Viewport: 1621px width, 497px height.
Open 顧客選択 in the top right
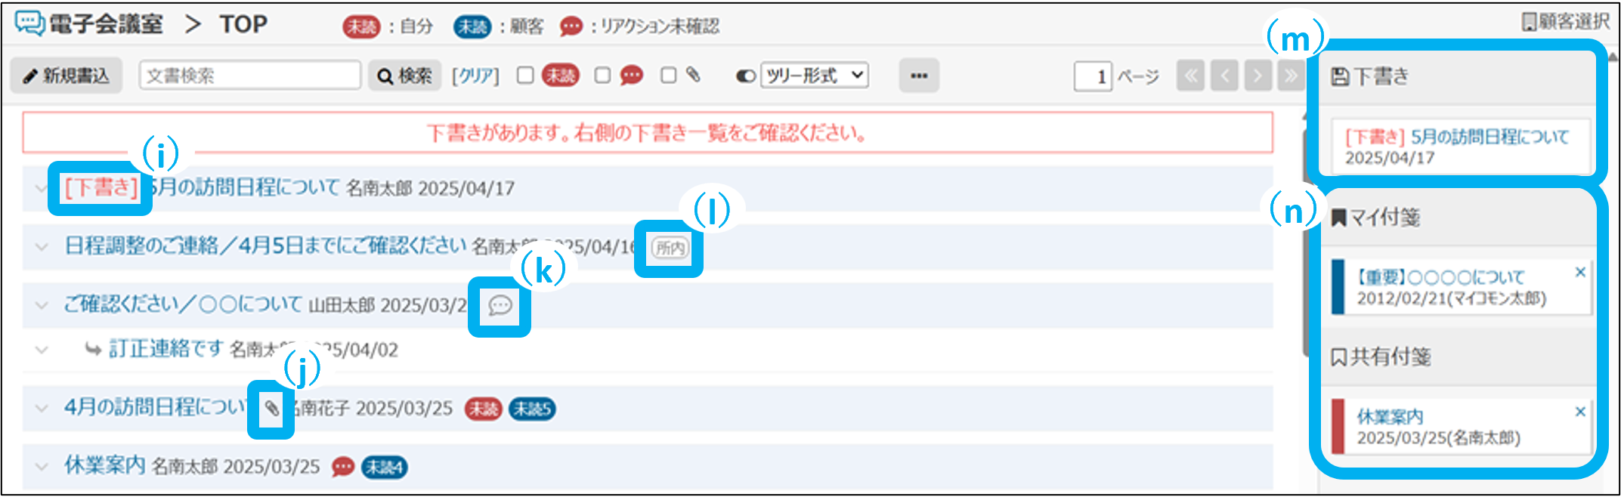click(1567, 22)
